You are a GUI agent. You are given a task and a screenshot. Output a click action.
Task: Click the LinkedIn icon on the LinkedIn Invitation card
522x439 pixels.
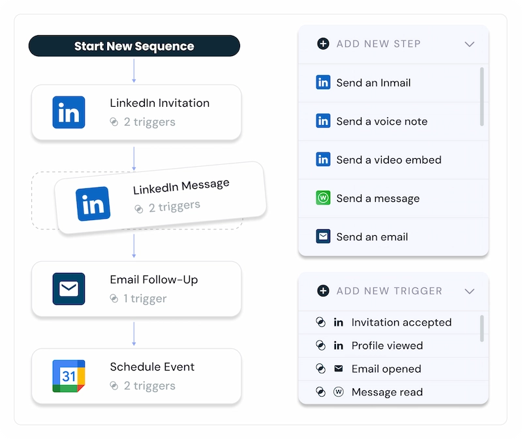pos(69,112)
